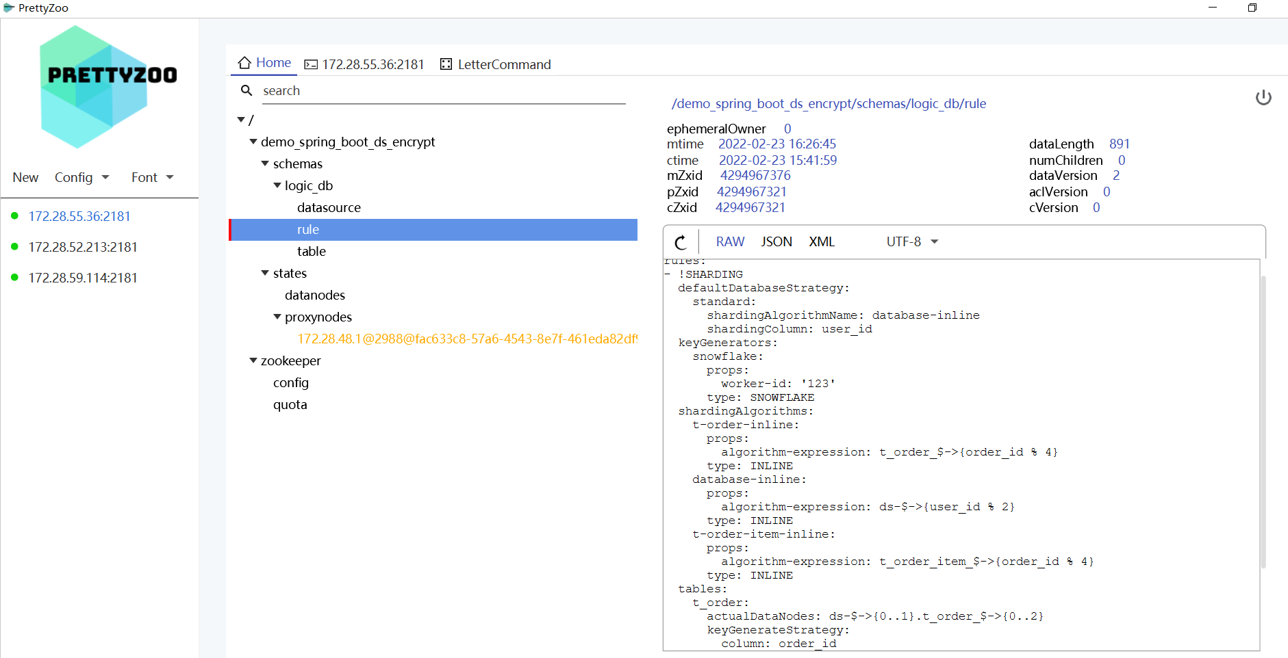
Task: Select the orange 172.28.48.1@2988 proxy node
Action: [467, 339]
